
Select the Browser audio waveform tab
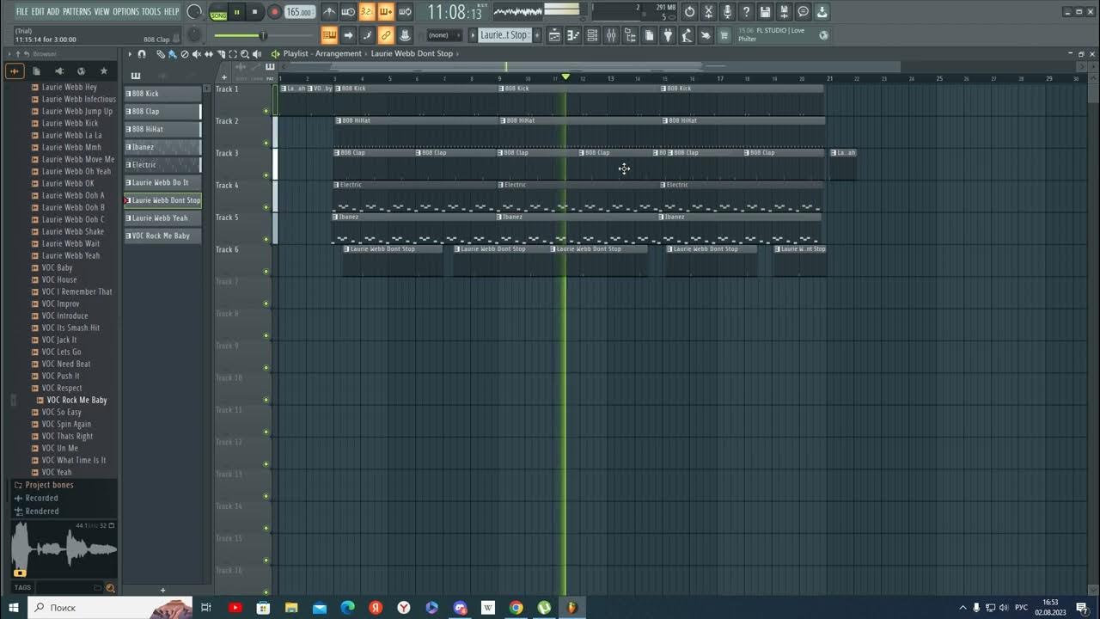(15, 70)
